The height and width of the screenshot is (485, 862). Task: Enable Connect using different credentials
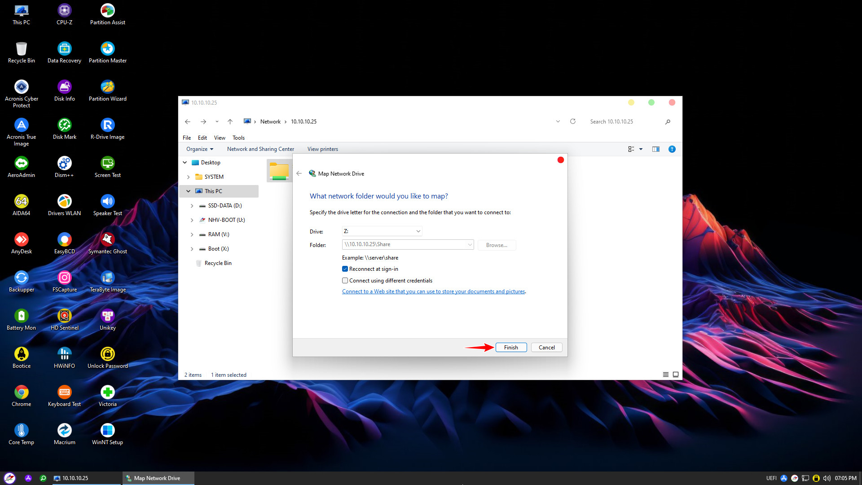(x=345, y=281)
